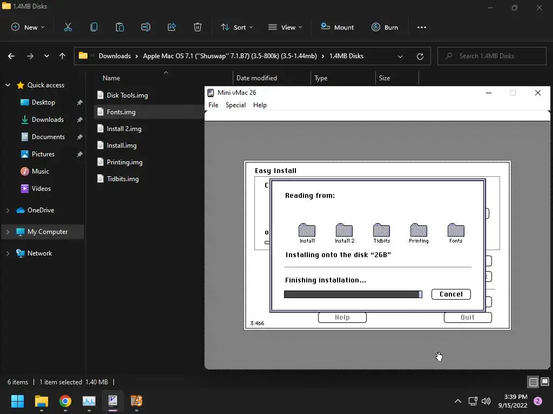The height and width of the screenshot is (414, 553).
Task: Click the Mini vMac taskbar icon
Action: pyautogui.click(x=113, y=401)
